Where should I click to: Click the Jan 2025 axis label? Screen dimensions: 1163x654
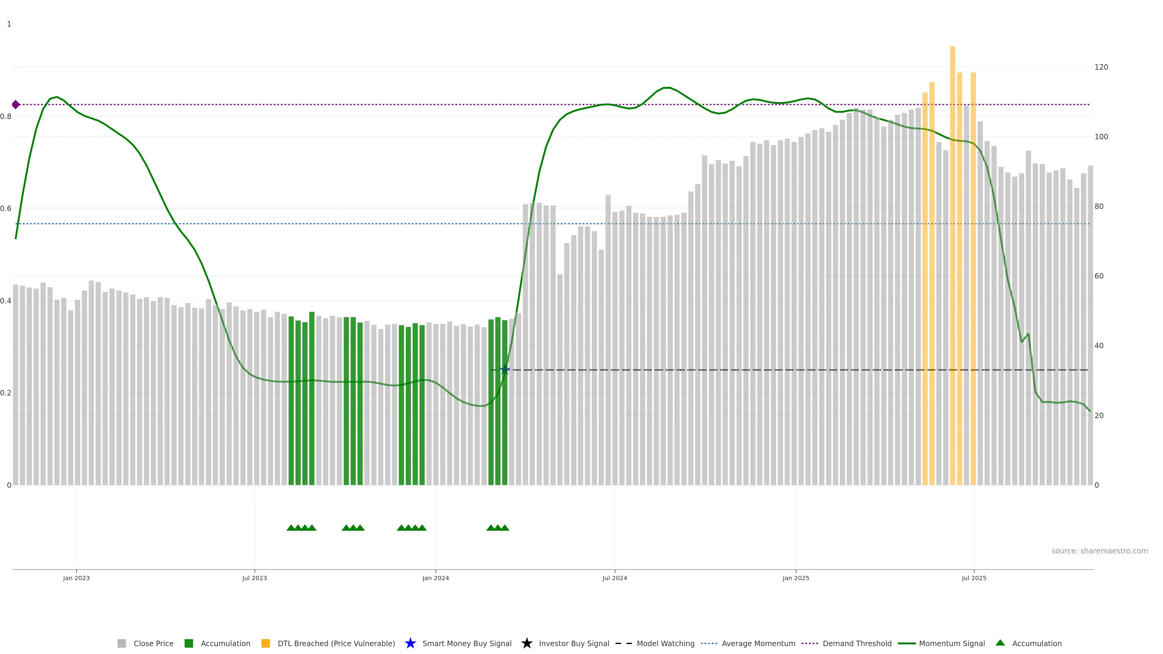pyautogui.click(x=796, y=578)
